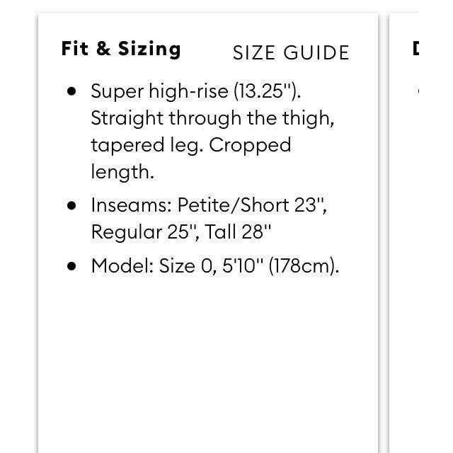Viewport: 453px width, 453px height.
Task: Click the bullet beside Super high-rise
Action: click(x=71, y=91)
